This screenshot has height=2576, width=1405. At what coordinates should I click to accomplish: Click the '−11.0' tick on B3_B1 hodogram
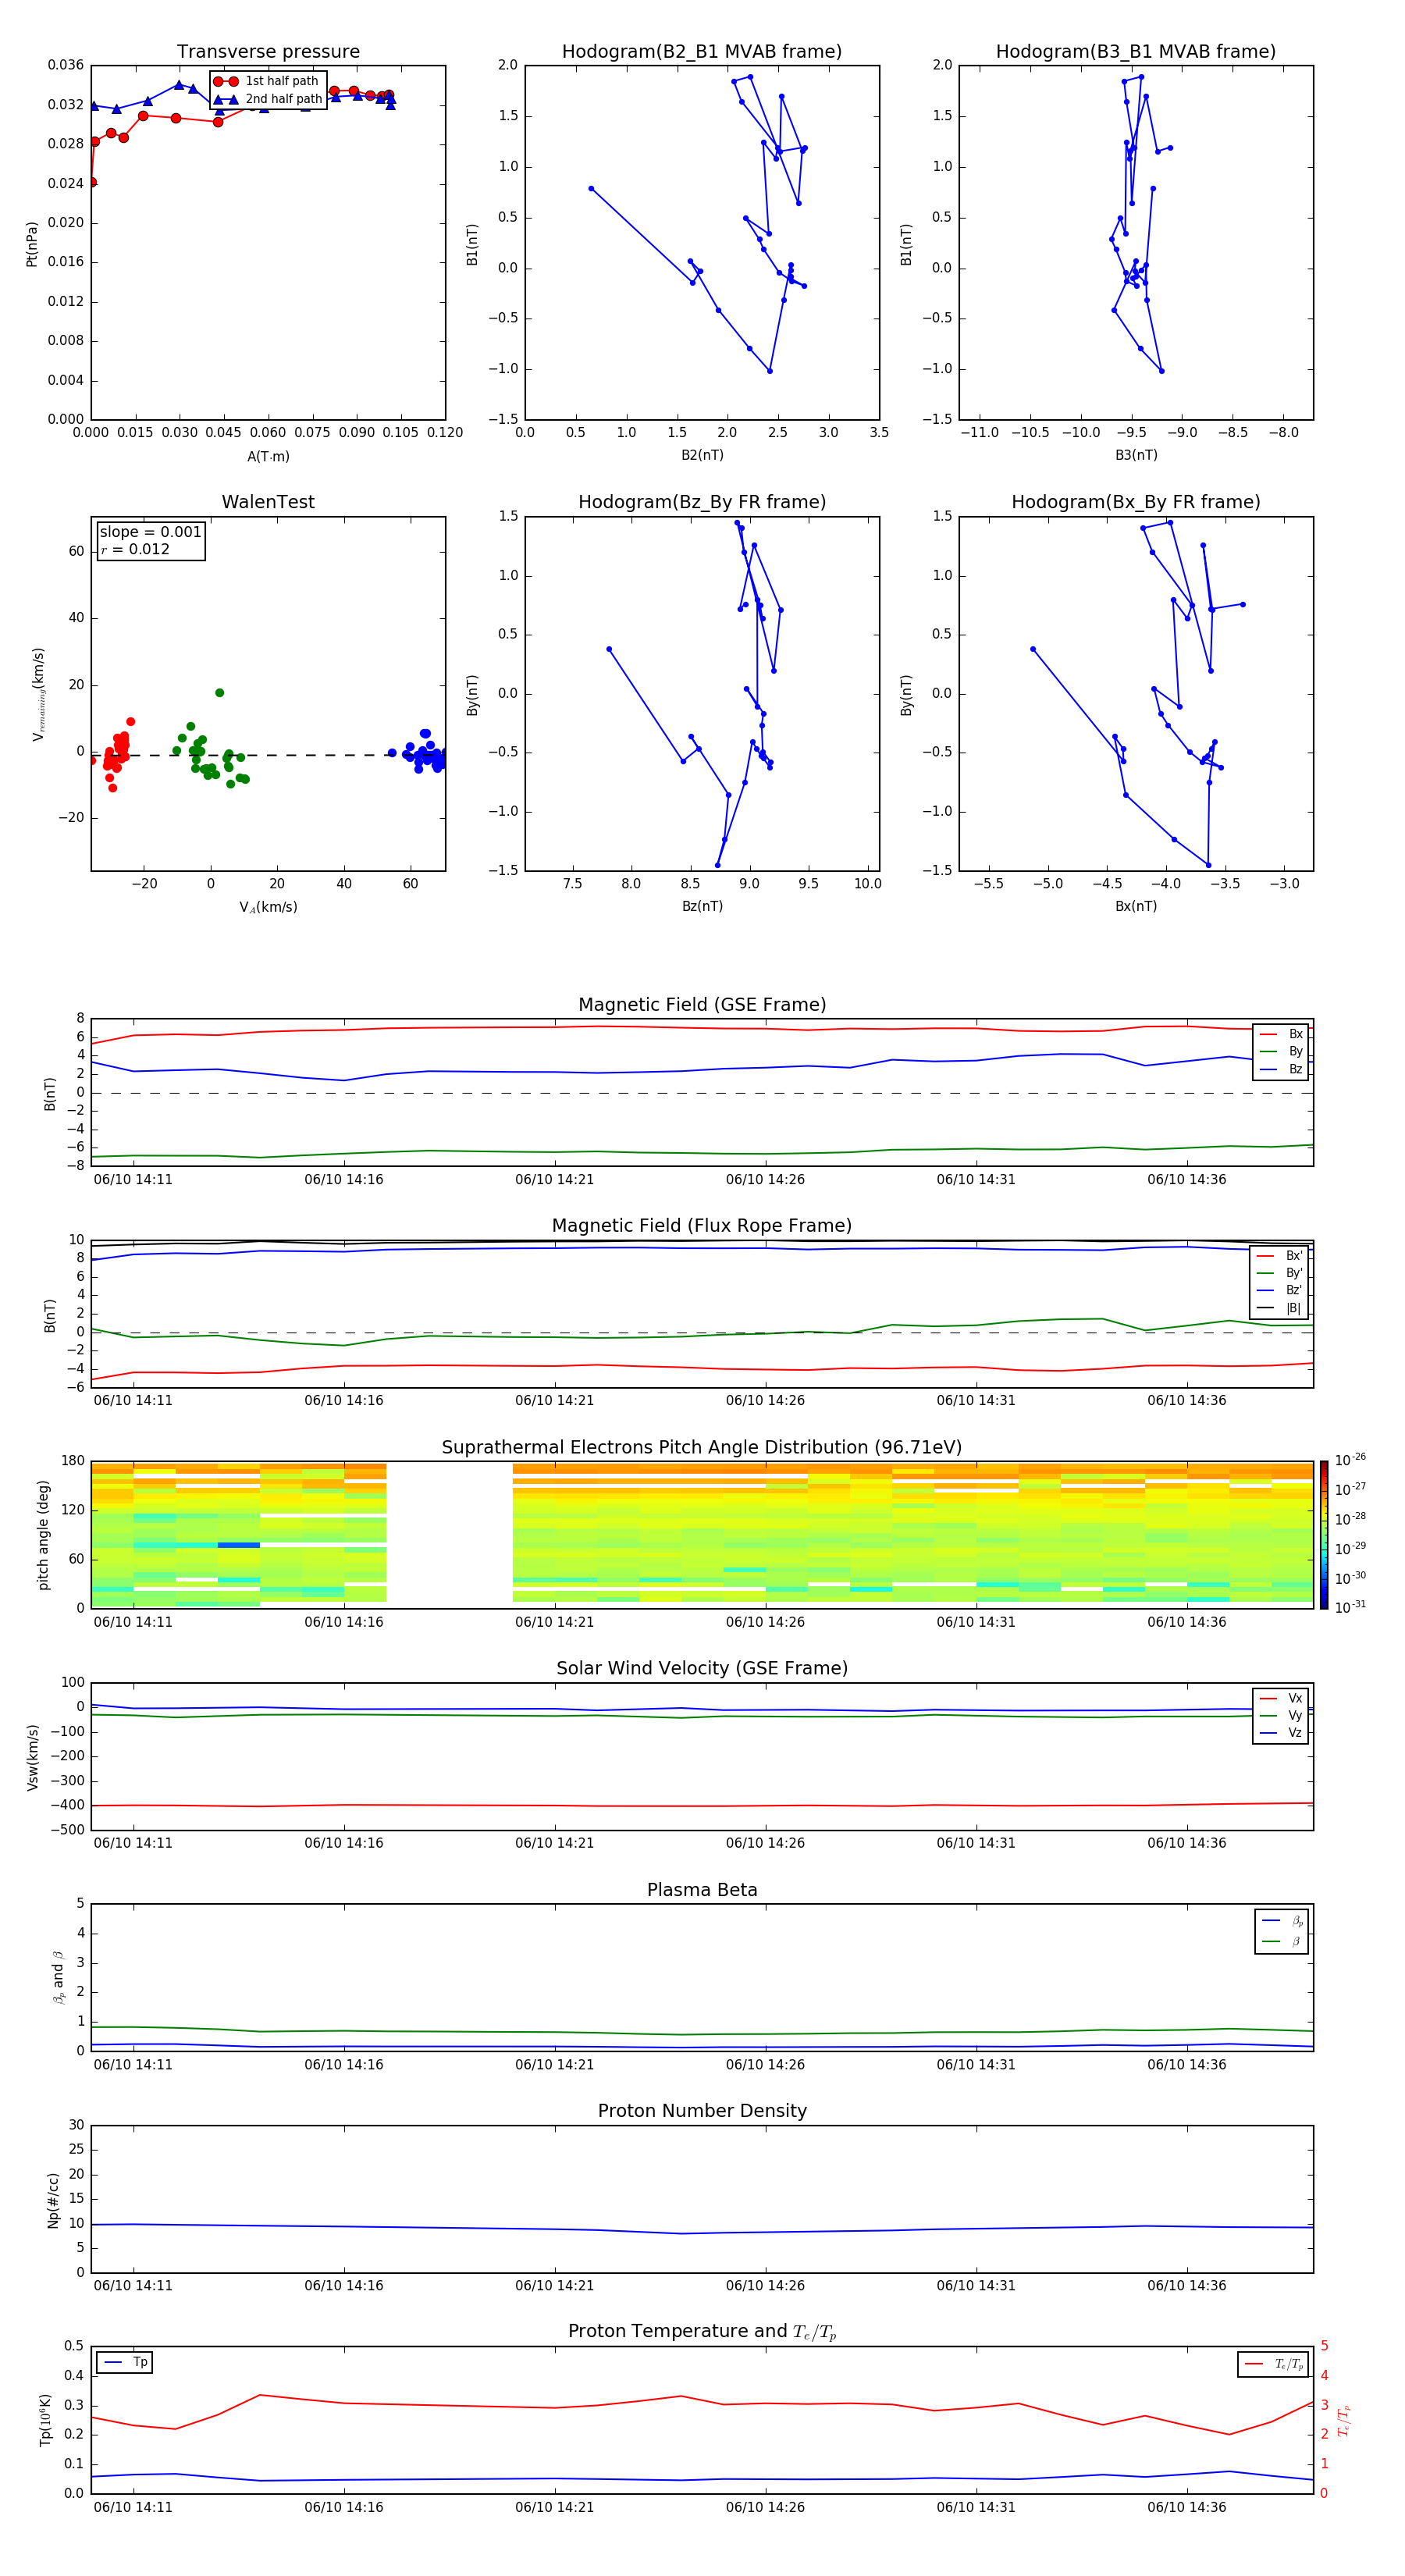click(x=979, y=433)
